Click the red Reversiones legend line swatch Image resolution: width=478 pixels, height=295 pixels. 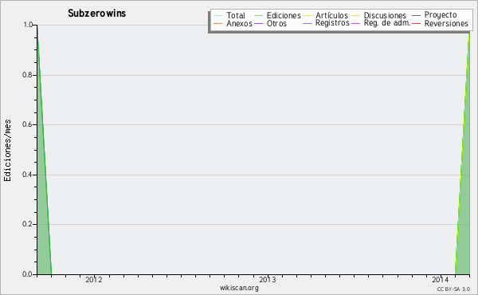click(417, 23)
